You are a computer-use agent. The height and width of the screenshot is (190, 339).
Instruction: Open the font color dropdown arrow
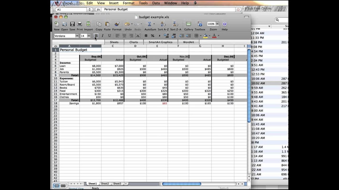(218, 36)
